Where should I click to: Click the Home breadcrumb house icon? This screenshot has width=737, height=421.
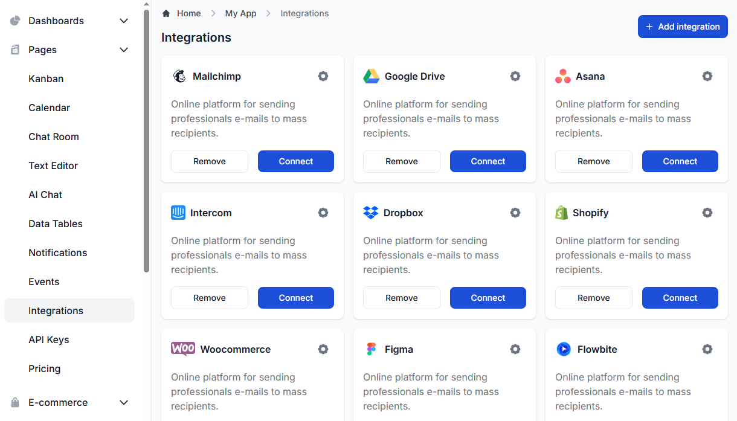(x=166, y=13)
